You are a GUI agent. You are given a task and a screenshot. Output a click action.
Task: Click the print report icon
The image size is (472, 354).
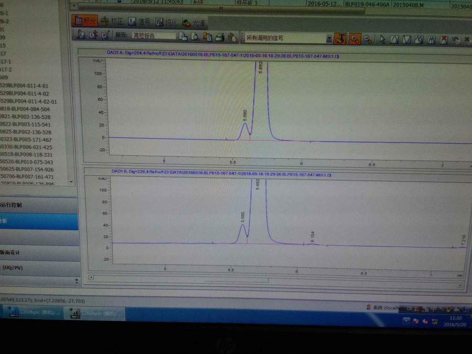click(x=220, y=37)
